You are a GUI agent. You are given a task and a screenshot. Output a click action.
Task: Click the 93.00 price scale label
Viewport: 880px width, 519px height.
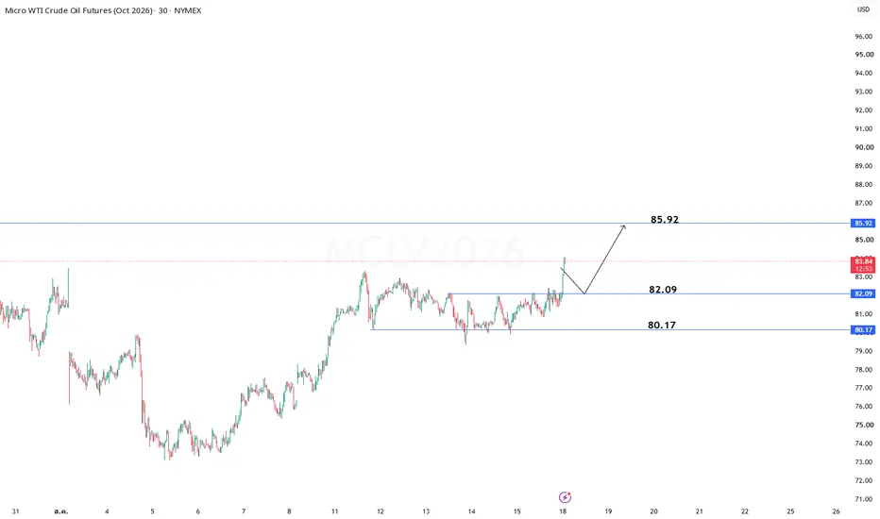tap(864, 92)
